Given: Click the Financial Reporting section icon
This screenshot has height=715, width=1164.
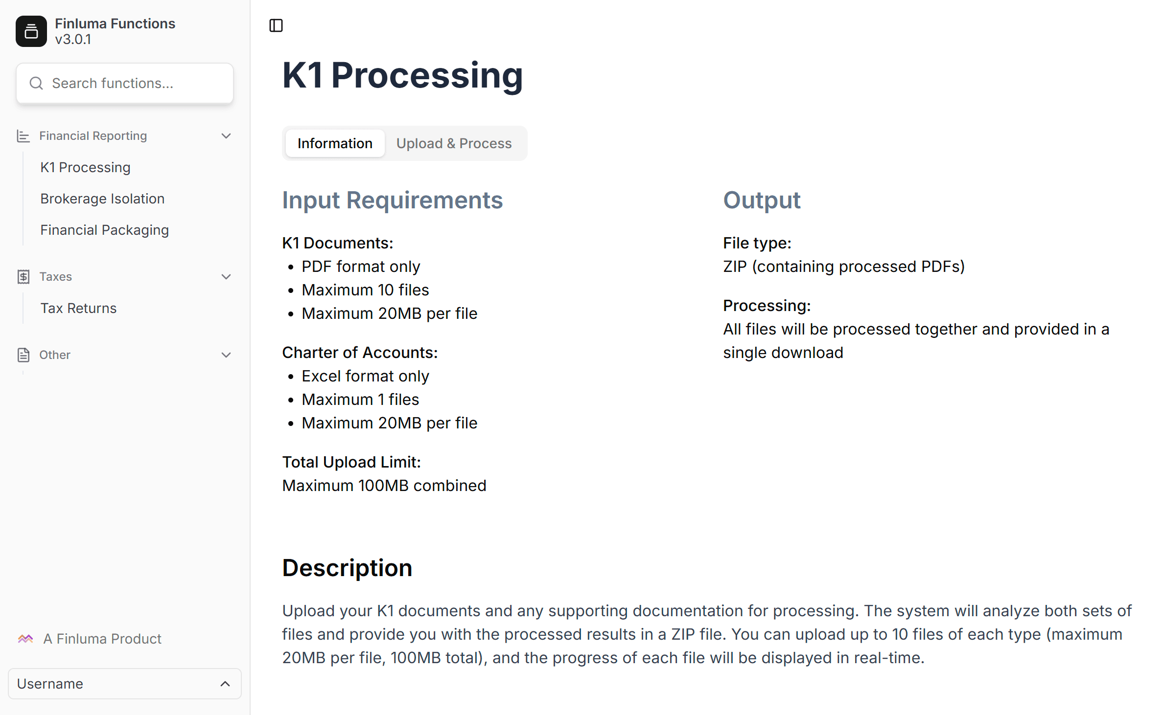Looking at the screenshot, I should [x=23, y=134].
